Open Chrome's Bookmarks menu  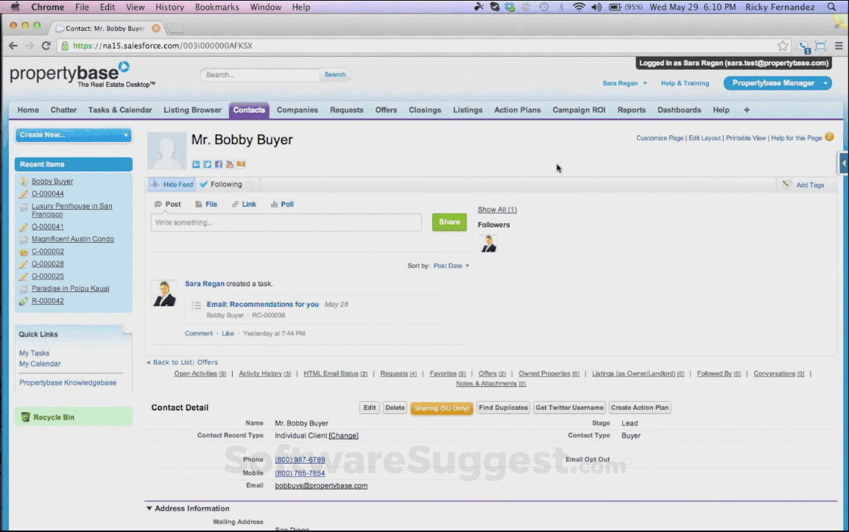[x=216, y=7]
